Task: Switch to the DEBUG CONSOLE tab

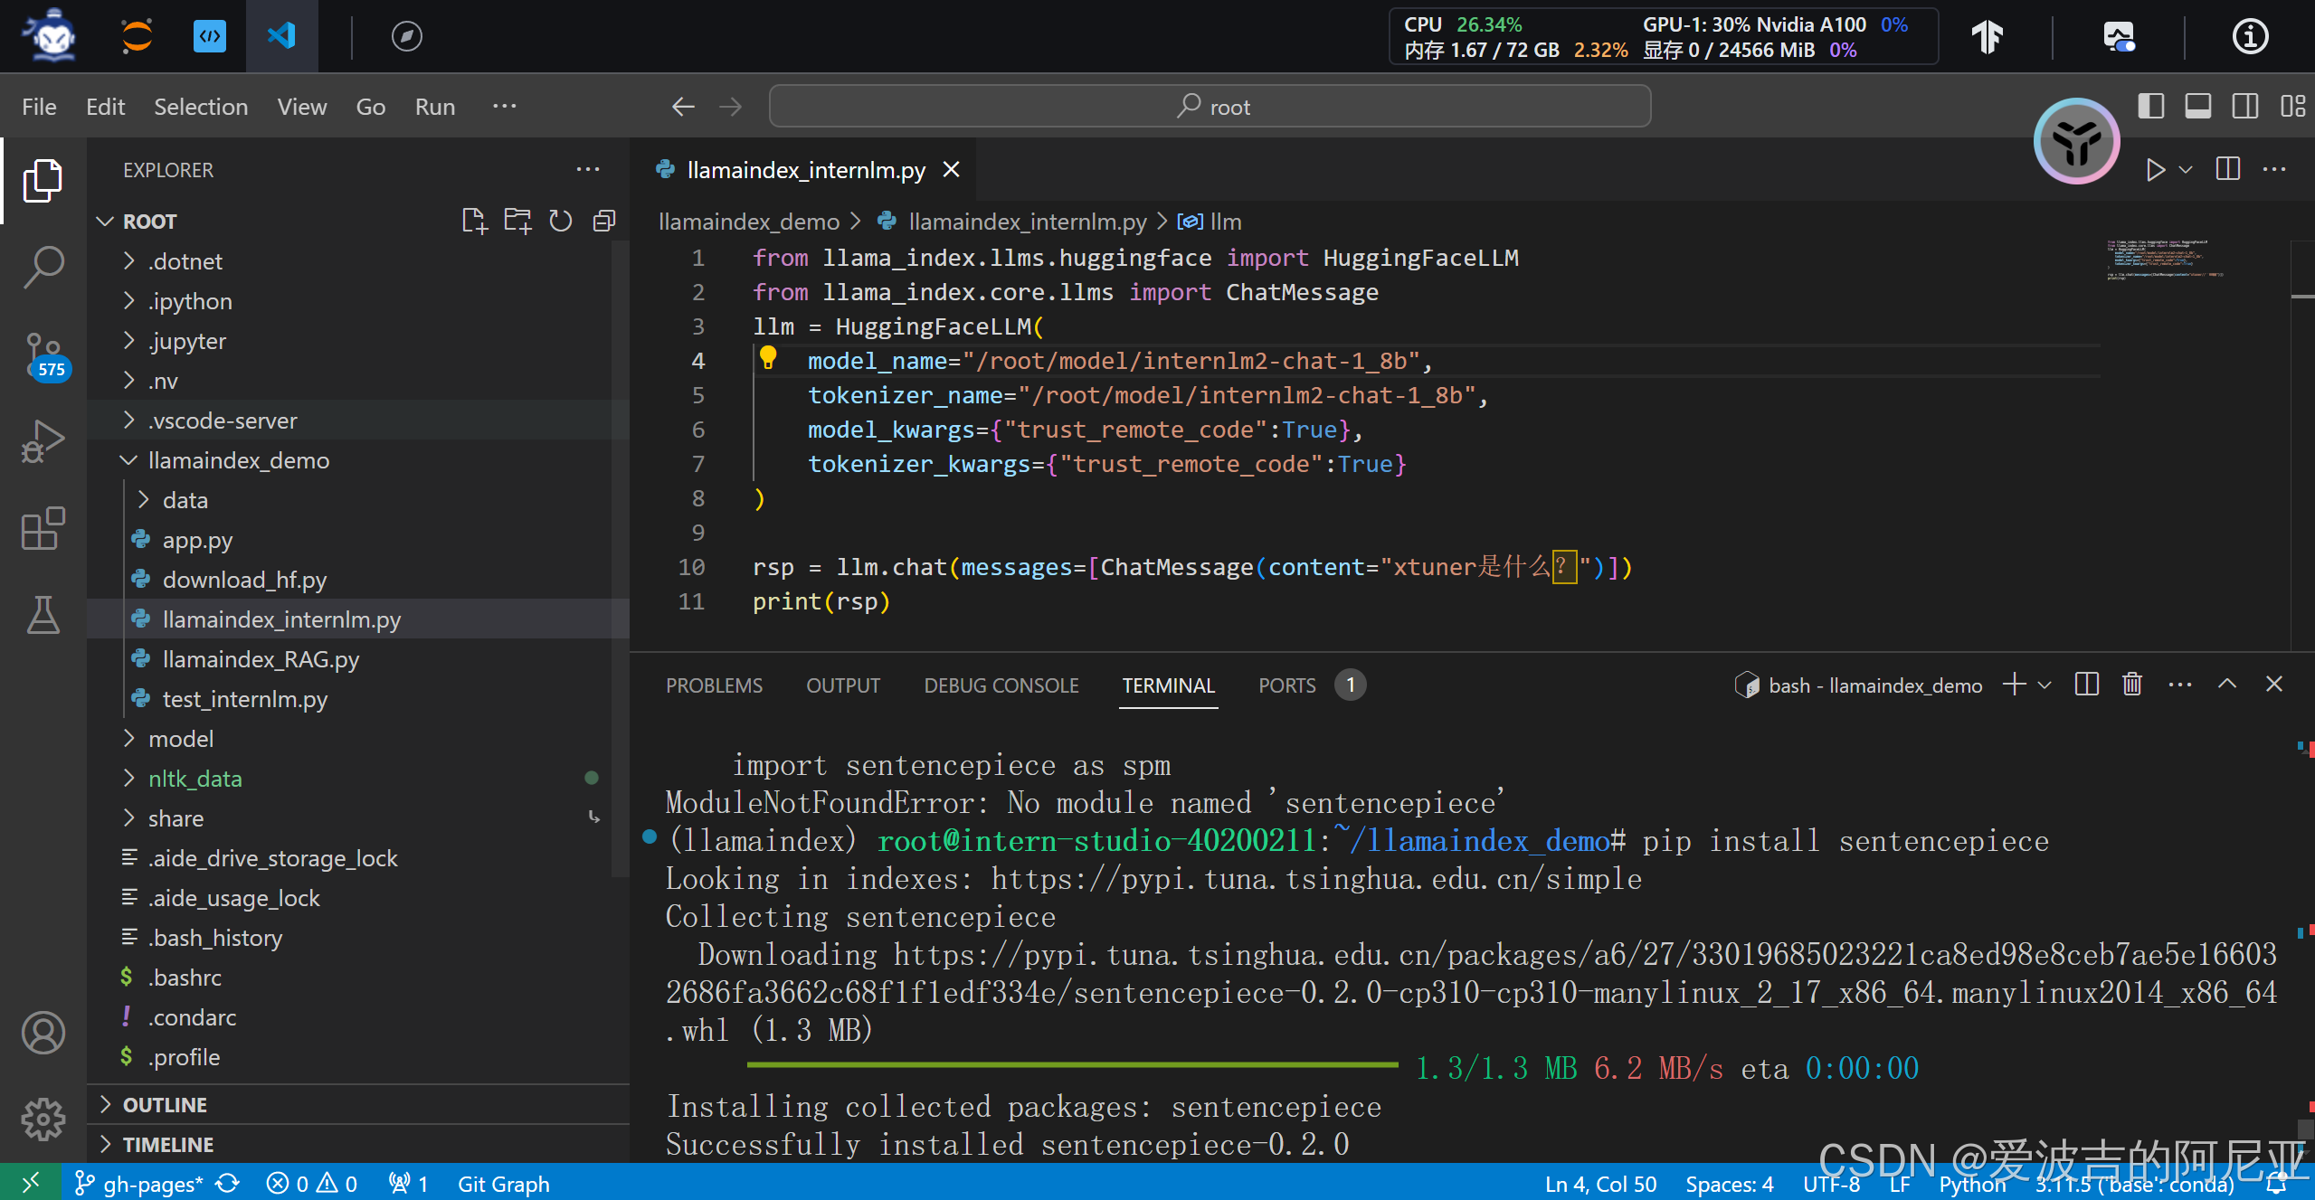Action: coord(1001,685)
